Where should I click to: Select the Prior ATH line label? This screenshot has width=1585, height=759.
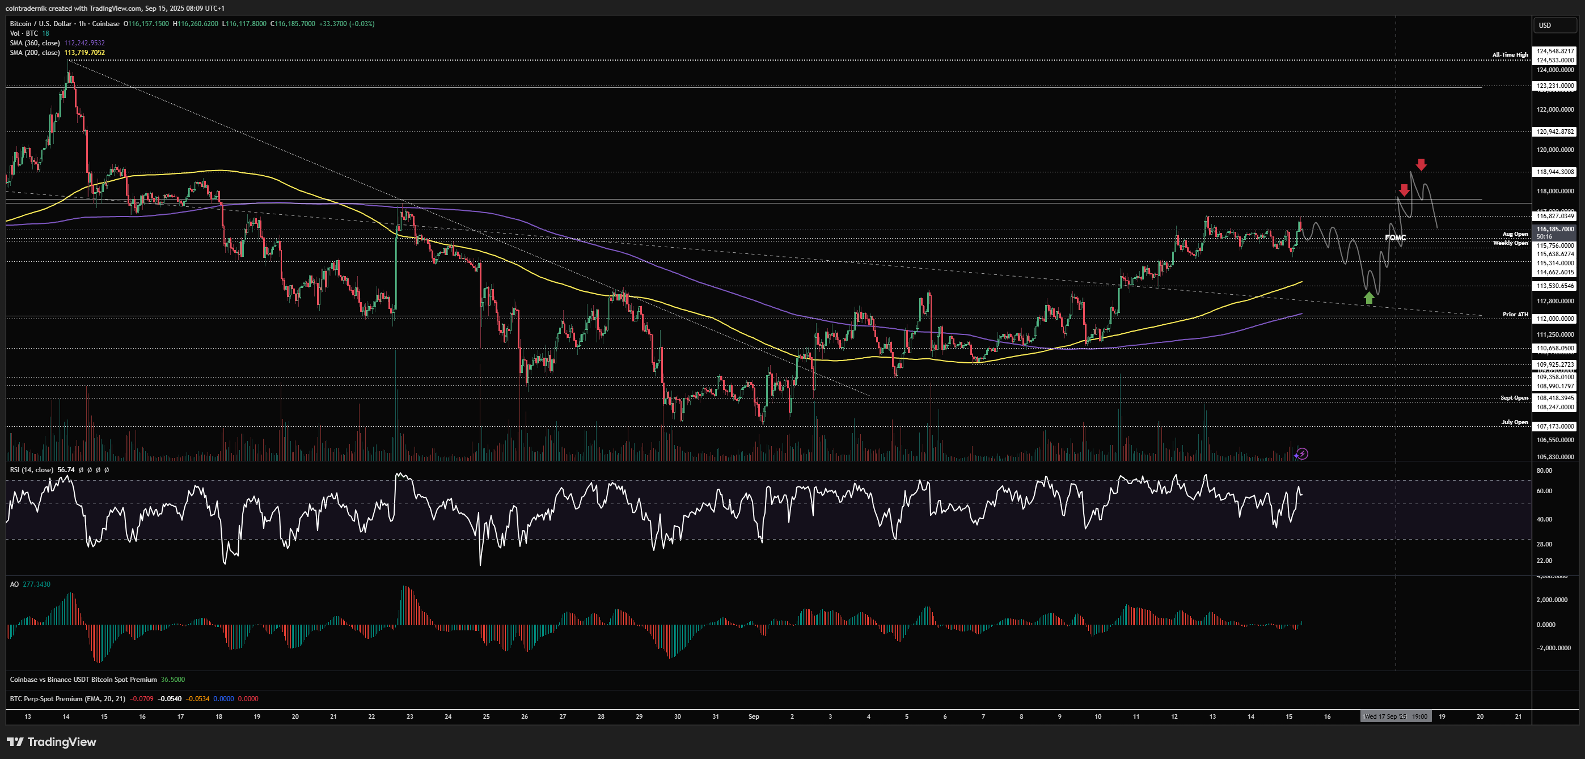click(1515, 314)
